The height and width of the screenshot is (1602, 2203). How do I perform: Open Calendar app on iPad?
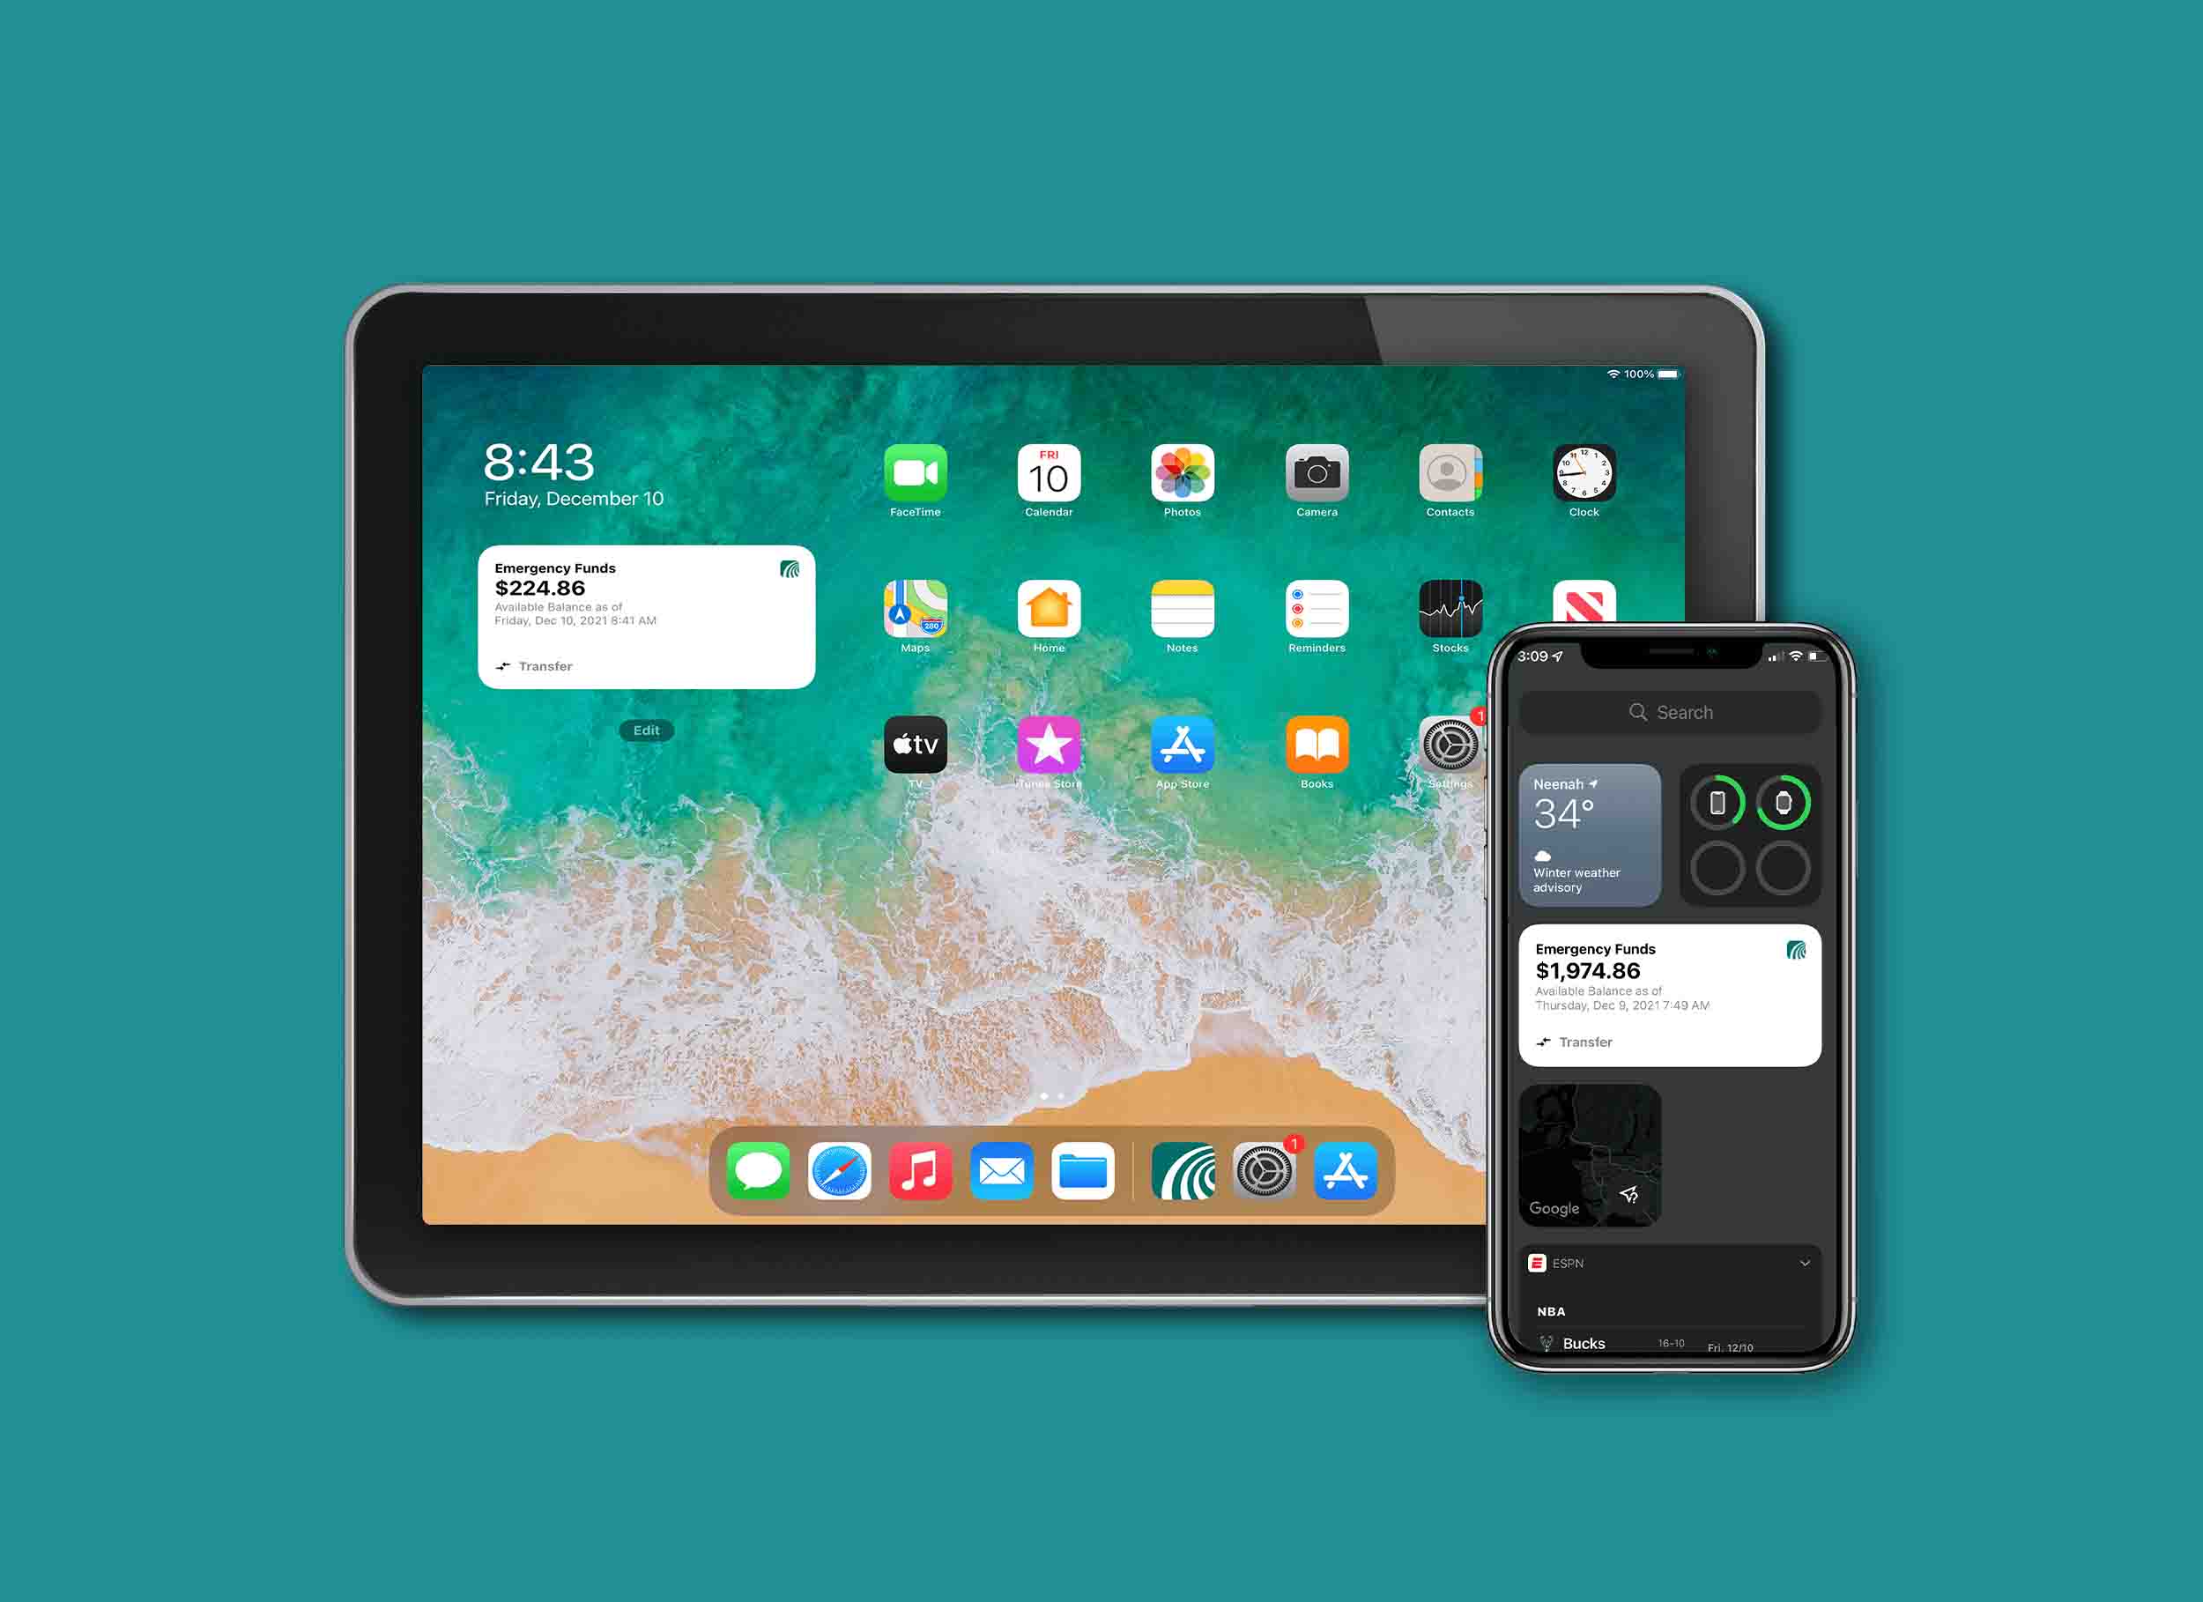[x=1049, y=480]
